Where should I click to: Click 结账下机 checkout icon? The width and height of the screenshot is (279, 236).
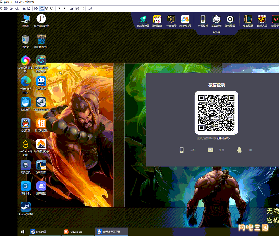click(25, 188)
